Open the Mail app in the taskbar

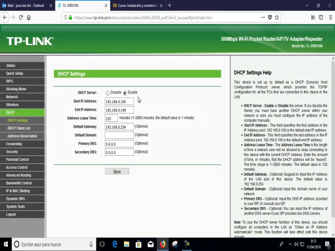(151, 244)
